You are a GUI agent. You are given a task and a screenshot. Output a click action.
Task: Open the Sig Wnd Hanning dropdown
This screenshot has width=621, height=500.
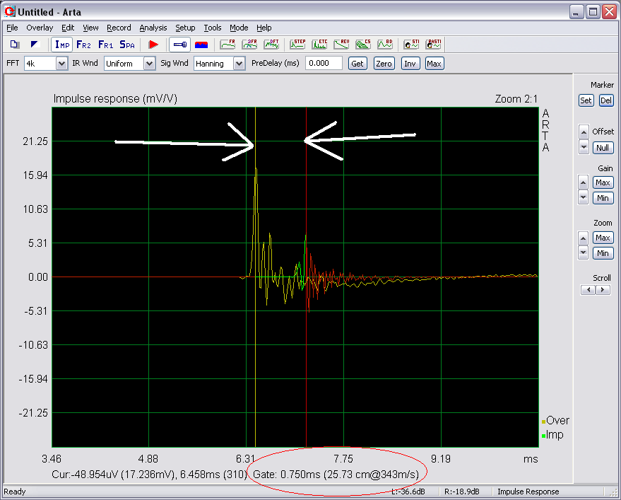point(239,64)
